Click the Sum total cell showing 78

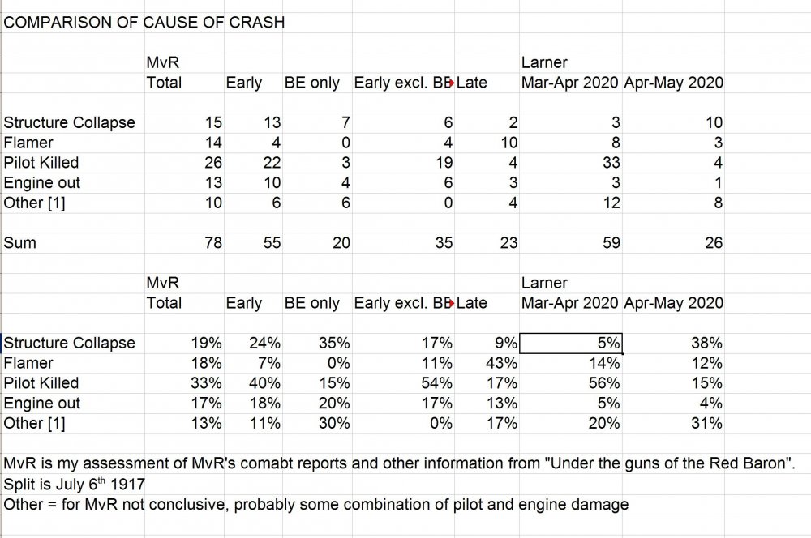point(214,242)
